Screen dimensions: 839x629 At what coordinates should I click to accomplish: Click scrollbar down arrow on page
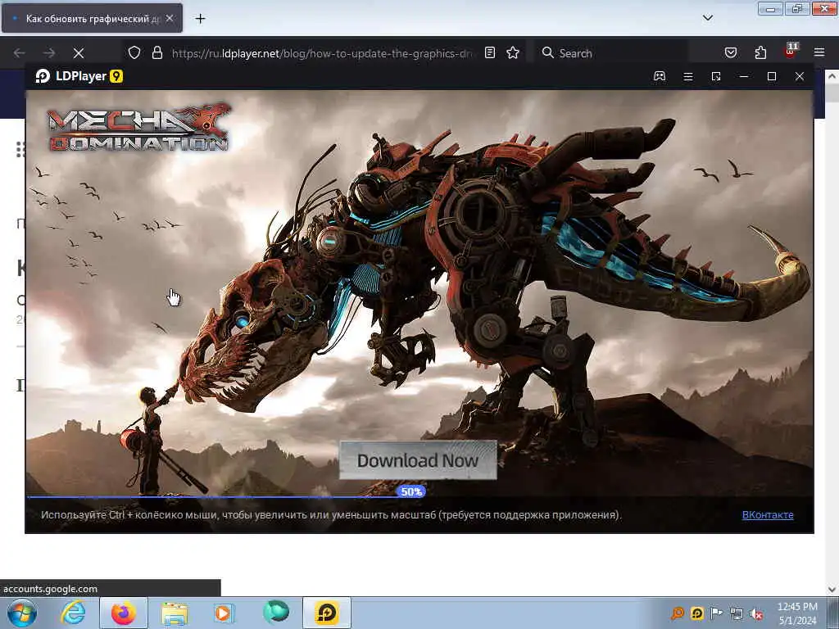(x=832, y=590)
